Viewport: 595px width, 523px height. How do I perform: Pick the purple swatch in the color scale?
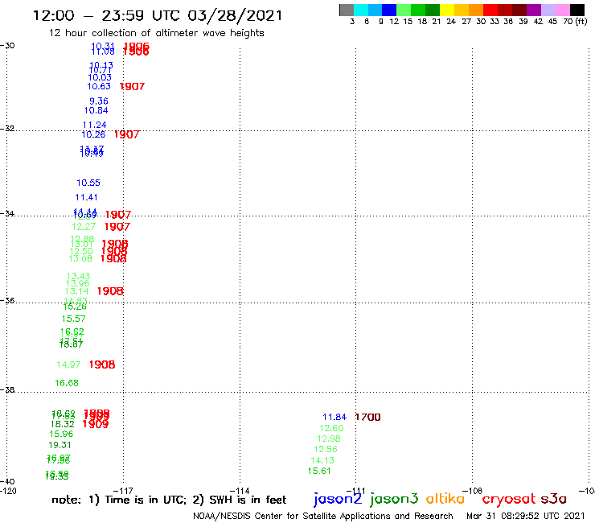(x=533, y=10)
